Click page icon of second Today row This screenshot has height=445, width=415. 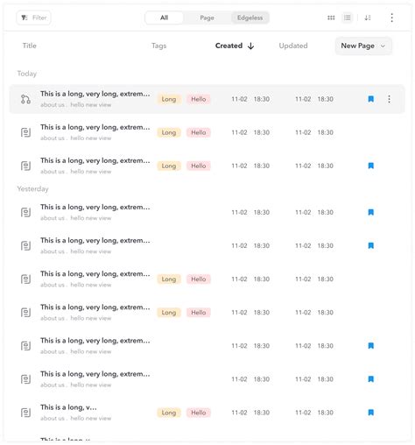point(25,132)
